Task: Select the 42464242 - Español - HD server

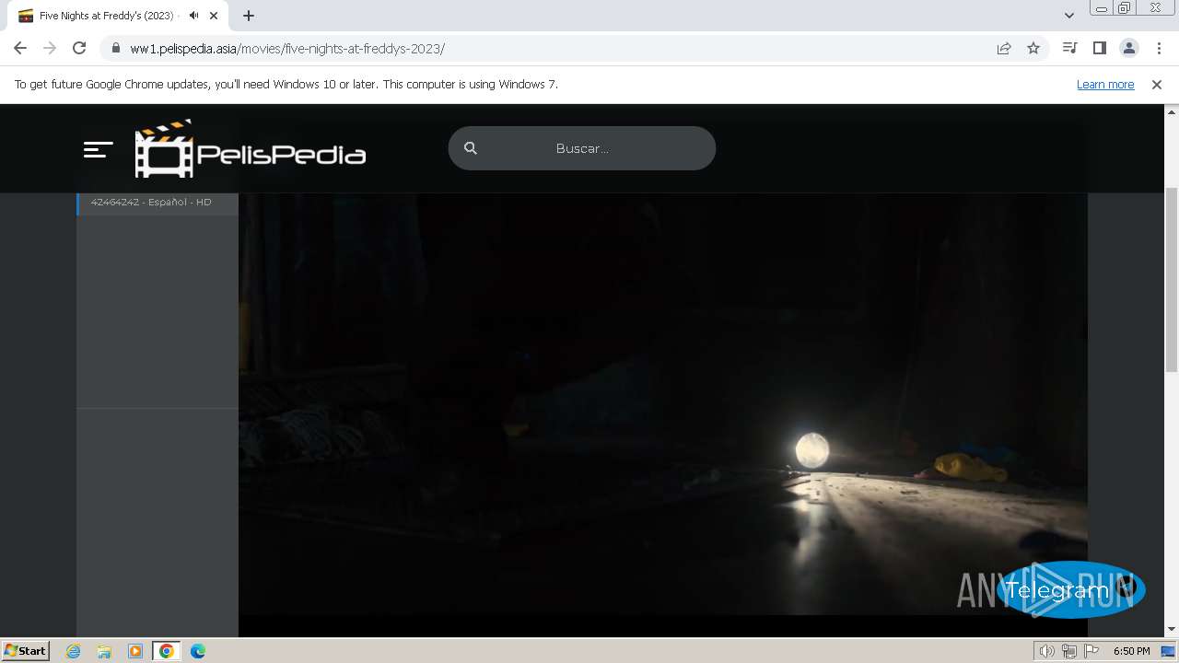Action: (x=158, y=202)
